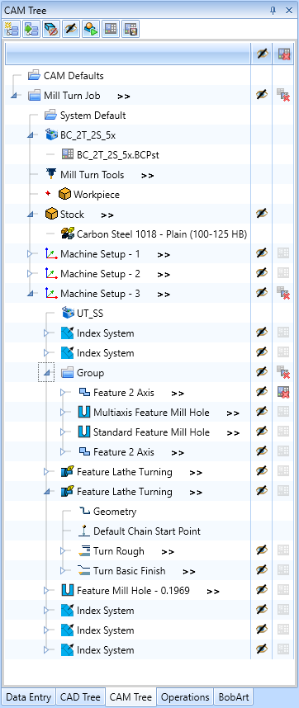Click the Carbon Steel 1018 material icon
299x708 pixels.
67,234
